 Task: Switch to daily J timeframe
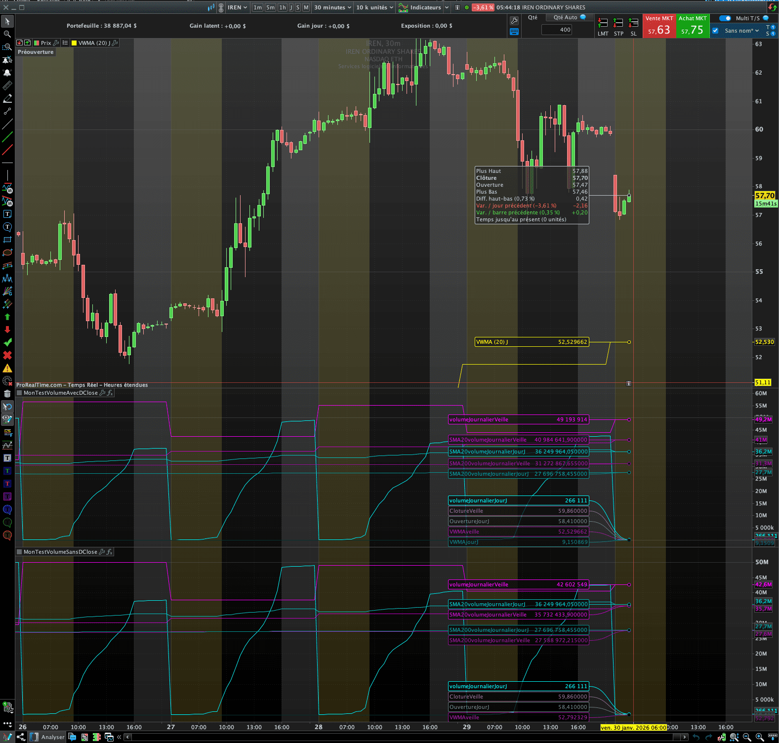[x=291, y=7]
